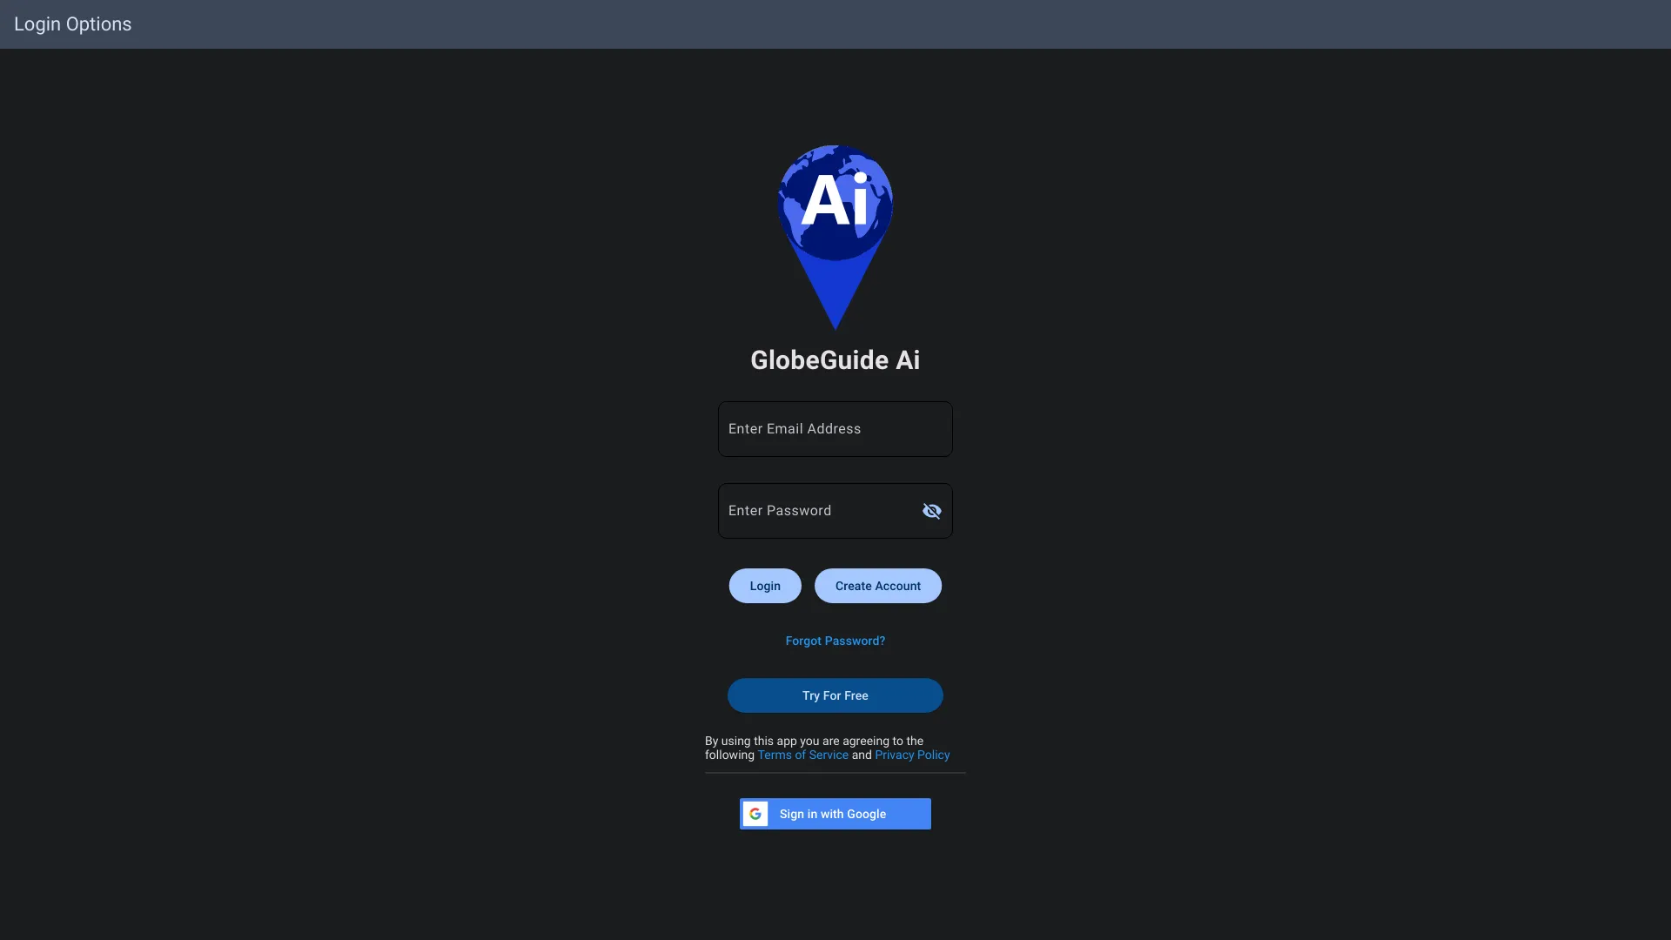Click the 'Try For Free' button
Viewport: 1671px width, 940px height.
click(835, 695)
